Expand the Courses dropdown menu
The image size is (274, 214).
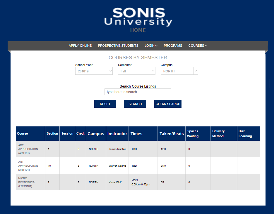[198, 46]
